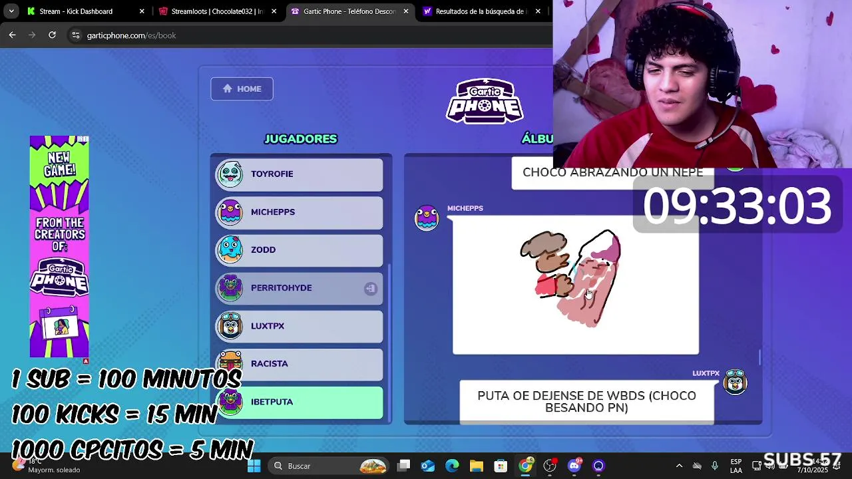This screenshot has height=479, width=852.
Task: Close the ad via the small red marker
Action: (x=85, y=361)
